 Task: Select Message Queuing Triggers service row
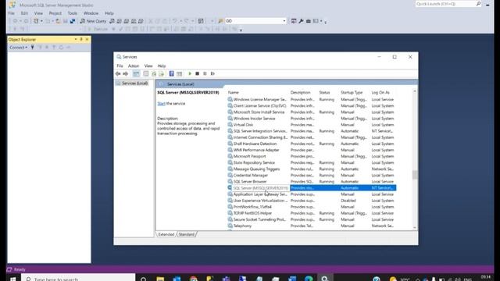[312, 169]
